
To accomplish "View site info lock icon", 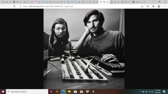I will tap(20, 6).
